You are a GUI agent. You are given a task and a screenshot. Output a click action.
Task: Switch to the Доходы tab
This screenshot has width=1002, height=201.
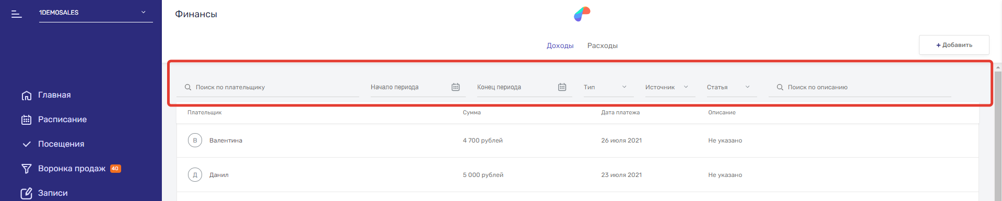[x=560, y=45]
